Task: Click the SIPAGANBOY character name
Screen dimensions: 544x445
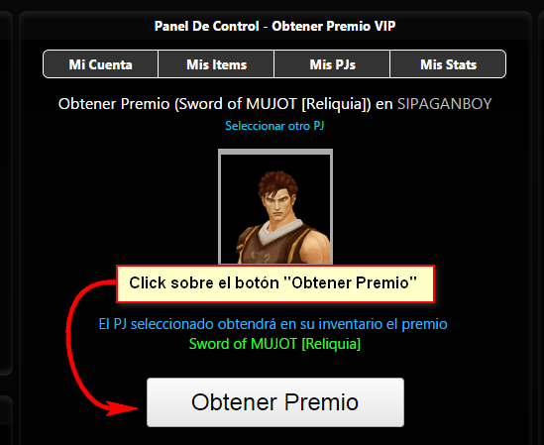Action: coord(445,104)
